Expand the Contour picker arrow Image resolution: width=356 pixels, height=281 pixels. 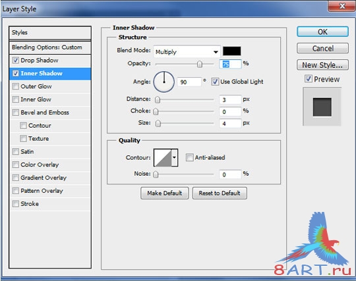point(174,158)
